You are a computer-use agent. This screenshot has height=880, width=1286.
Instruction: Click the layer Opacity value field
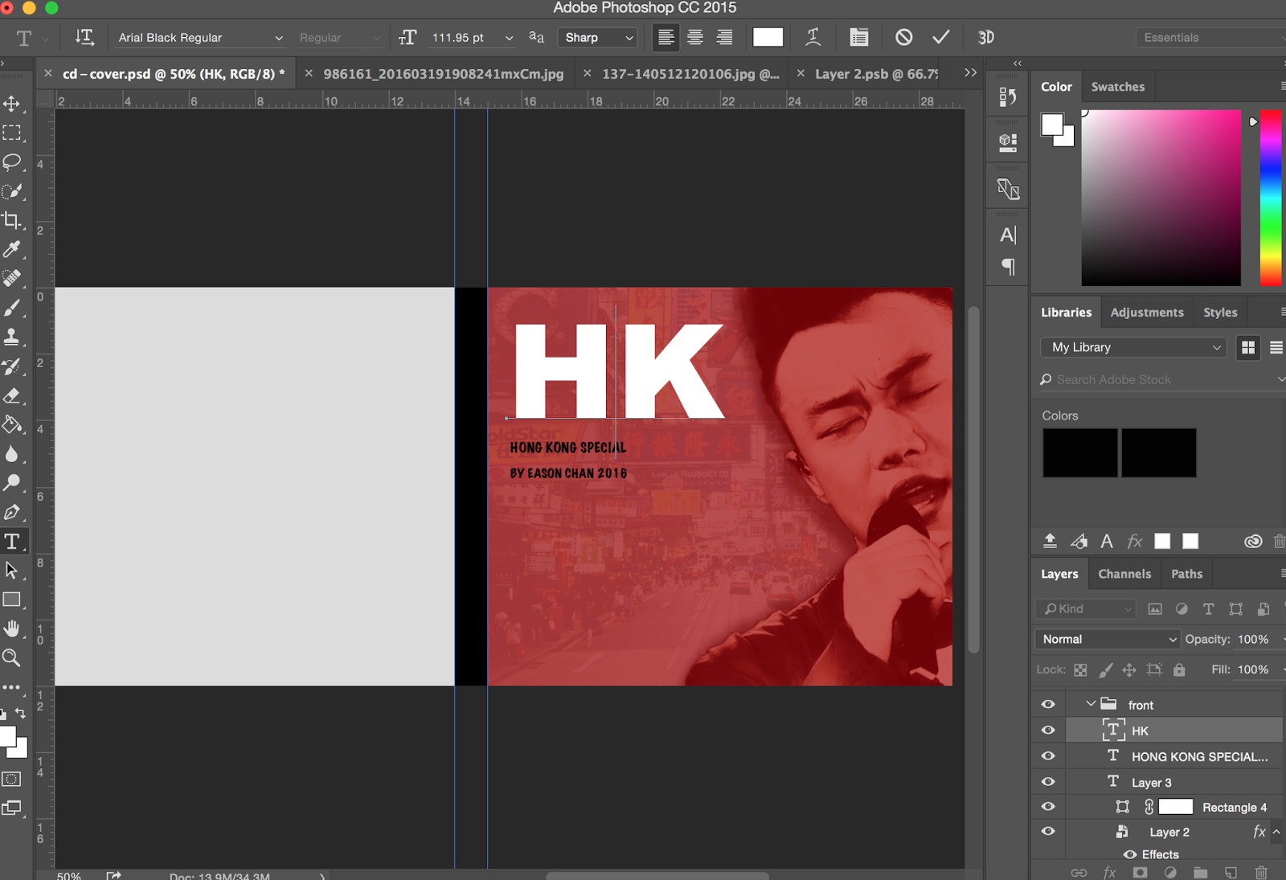(x=1254, y=639)
